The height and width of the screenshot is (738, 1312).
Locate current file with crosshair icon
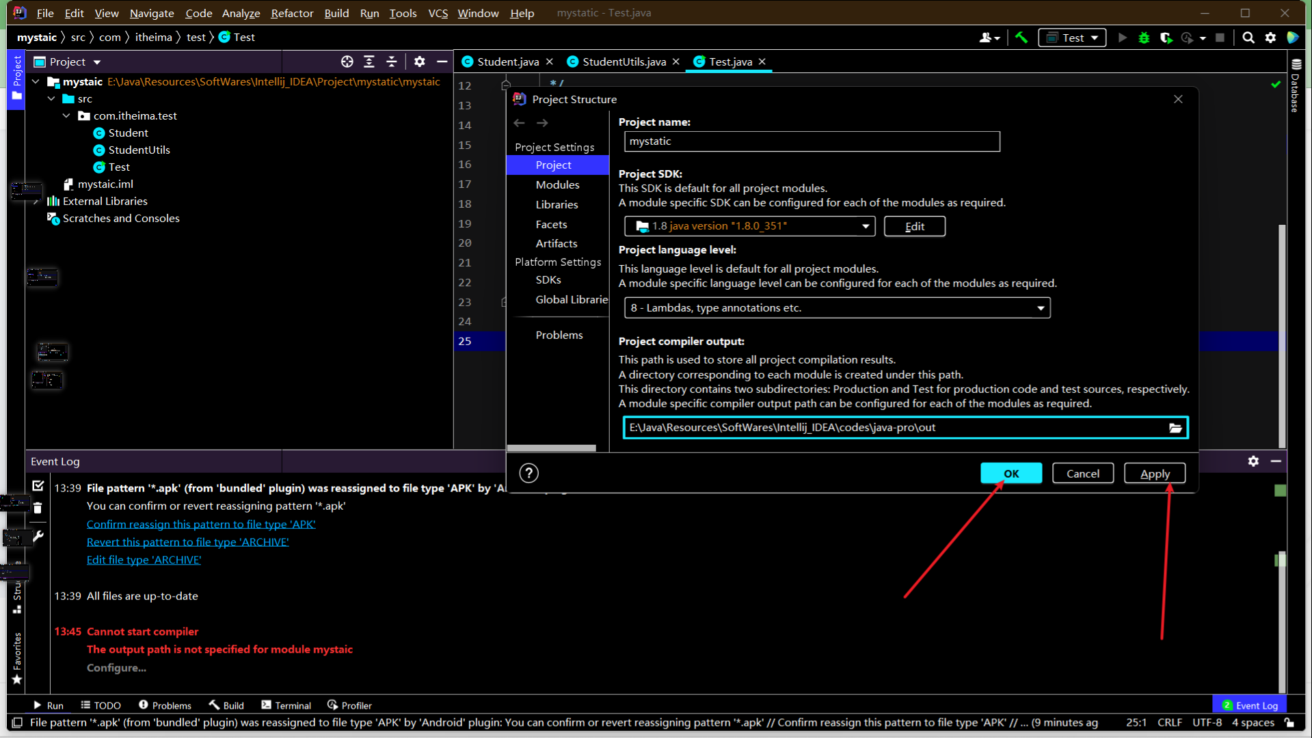click(347, 61)
